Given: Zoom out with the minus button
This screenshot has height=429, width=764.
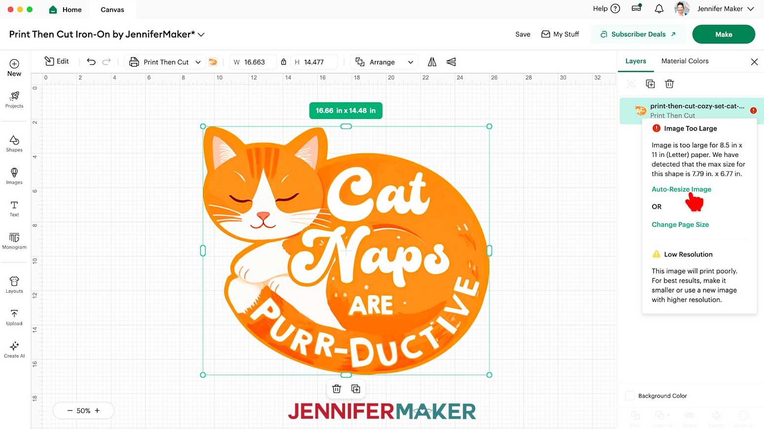Looking at the screenshot, I should tap(69, 410).
